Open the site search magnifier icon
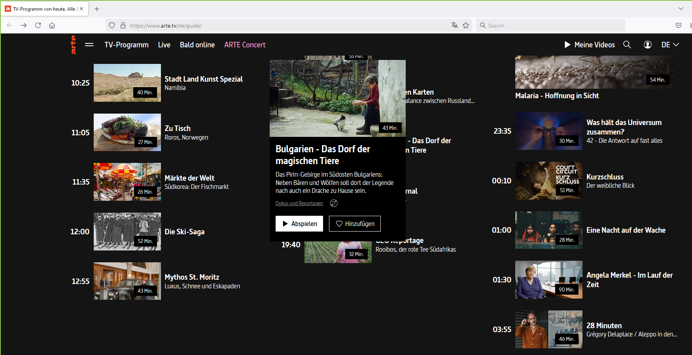 [x=627, y=45]
